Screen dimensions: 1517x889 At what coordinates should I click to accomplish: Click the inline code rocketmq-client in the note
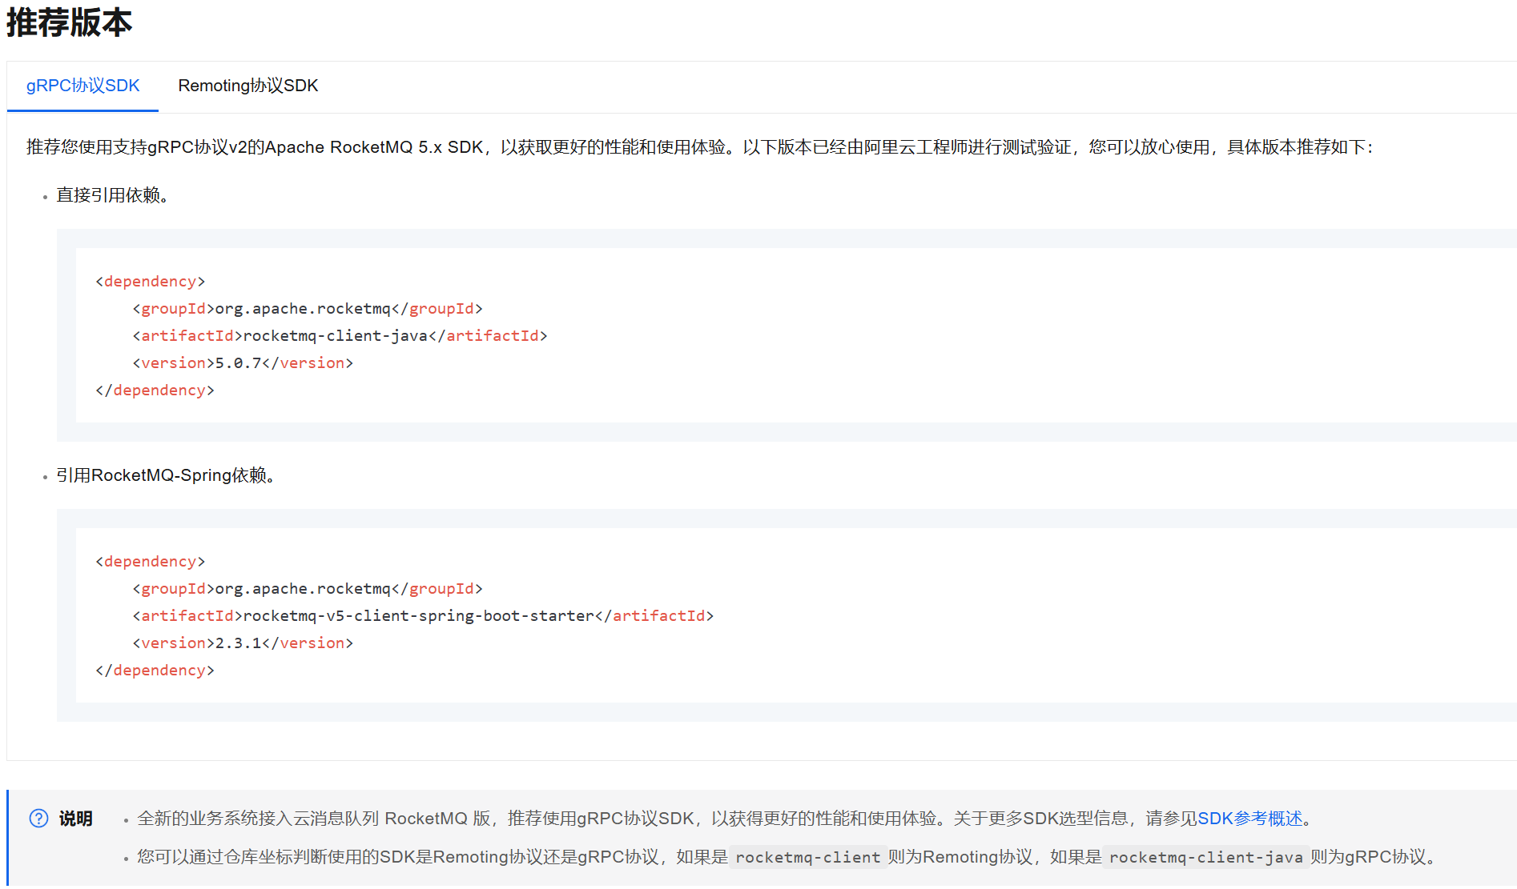(x=807, y=858)
